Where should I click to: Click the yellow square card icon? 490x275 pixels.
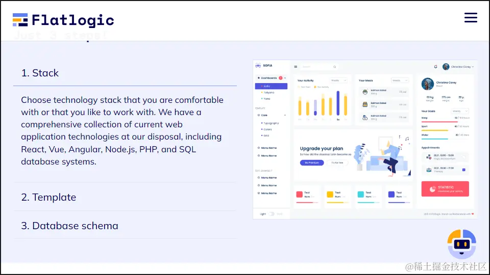click(x=330, y=195)
